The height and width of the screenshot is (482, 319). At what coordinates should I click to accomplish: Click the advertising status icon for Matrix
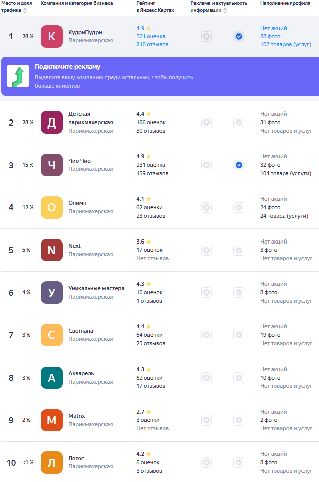(x=206, y=420)
